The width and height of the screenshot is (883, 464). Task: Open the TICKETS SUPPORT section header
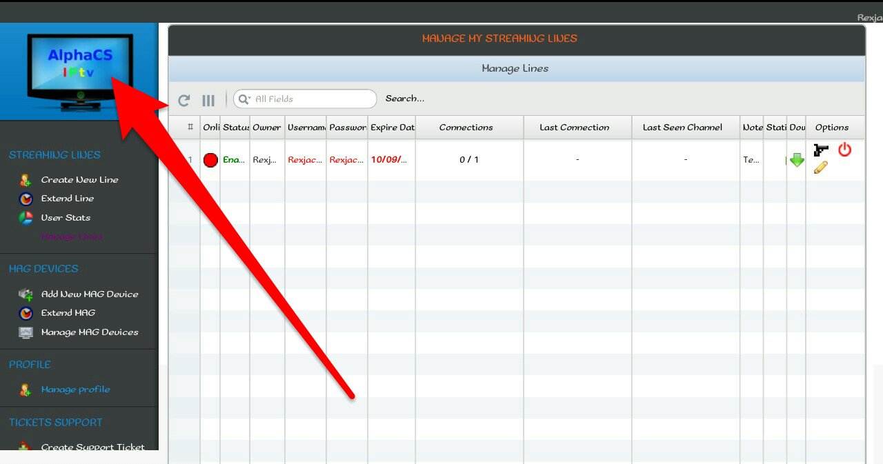56,422
